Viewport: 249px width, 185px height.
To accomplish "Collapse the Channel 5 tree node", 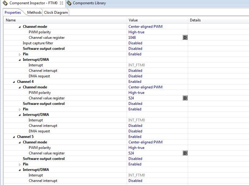I will (x=14, y=137).
